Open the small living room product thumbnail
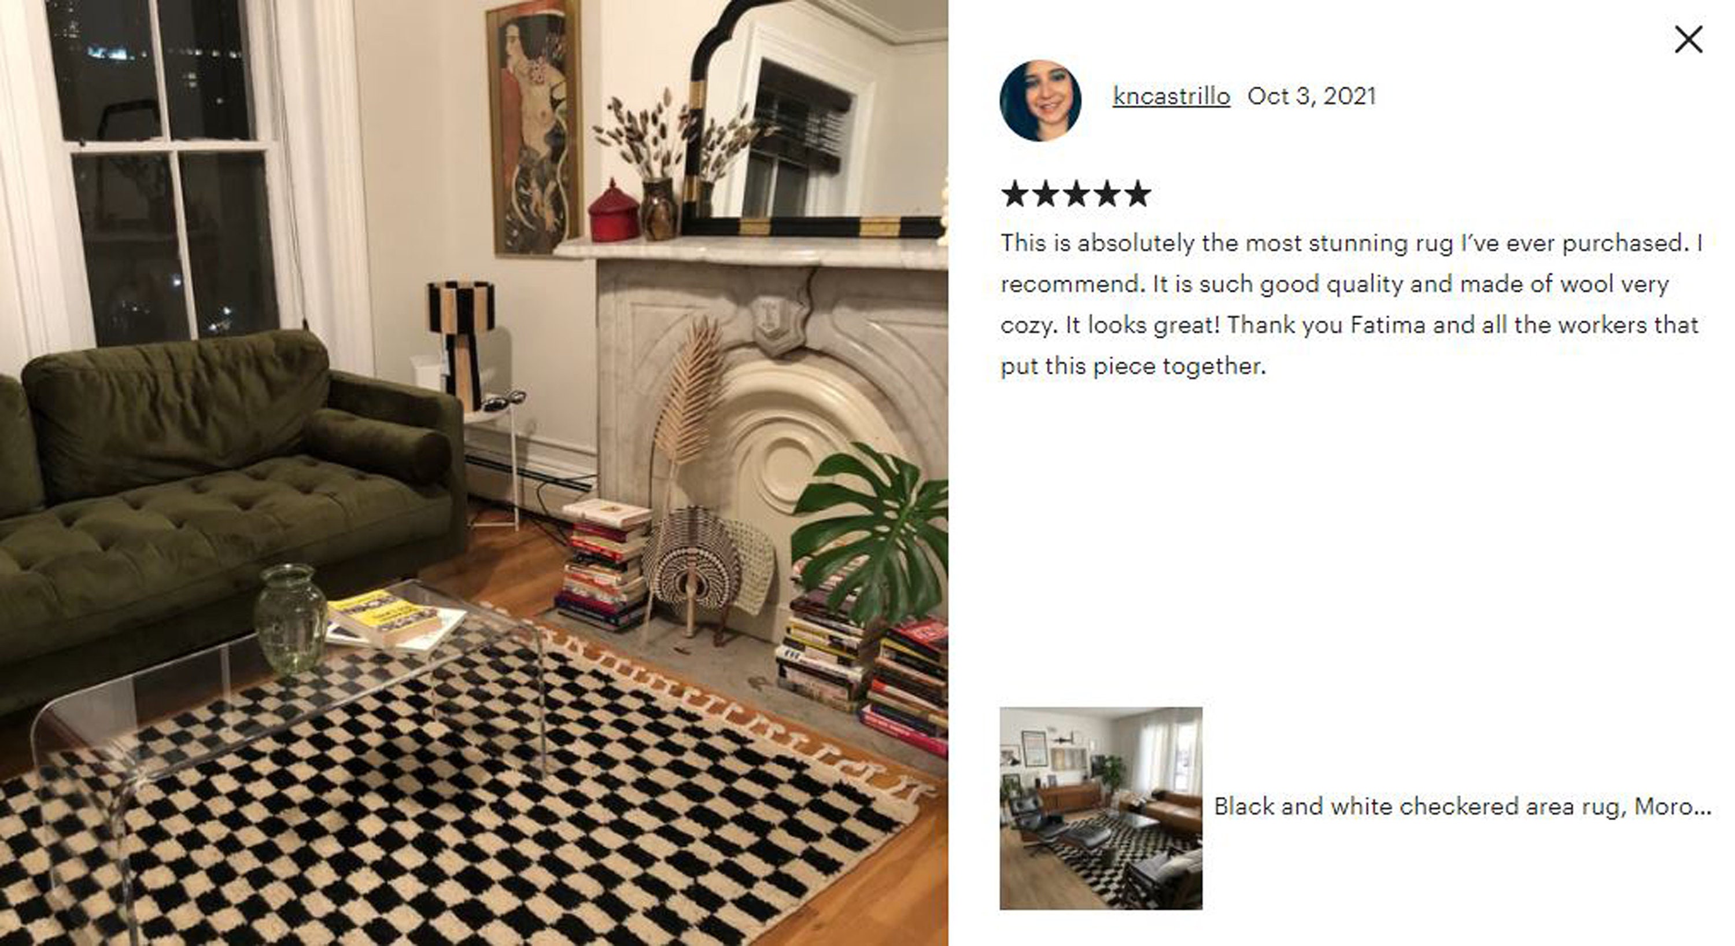Screen dimensions: 1735x946 click(1101, 808)
